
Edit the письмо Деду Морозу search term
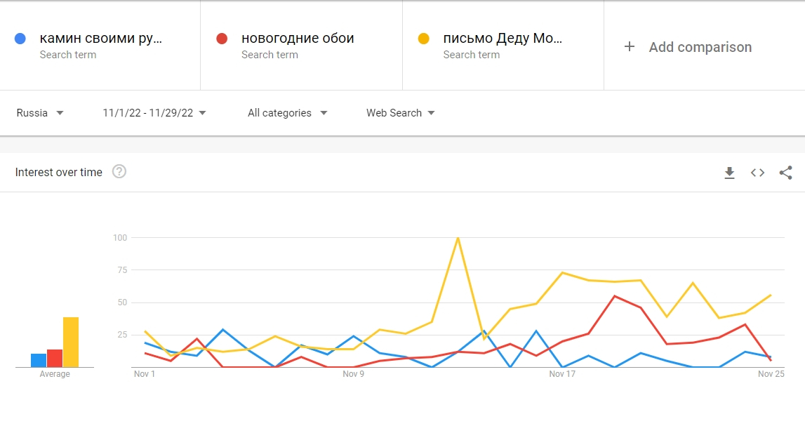coord(503,39)
